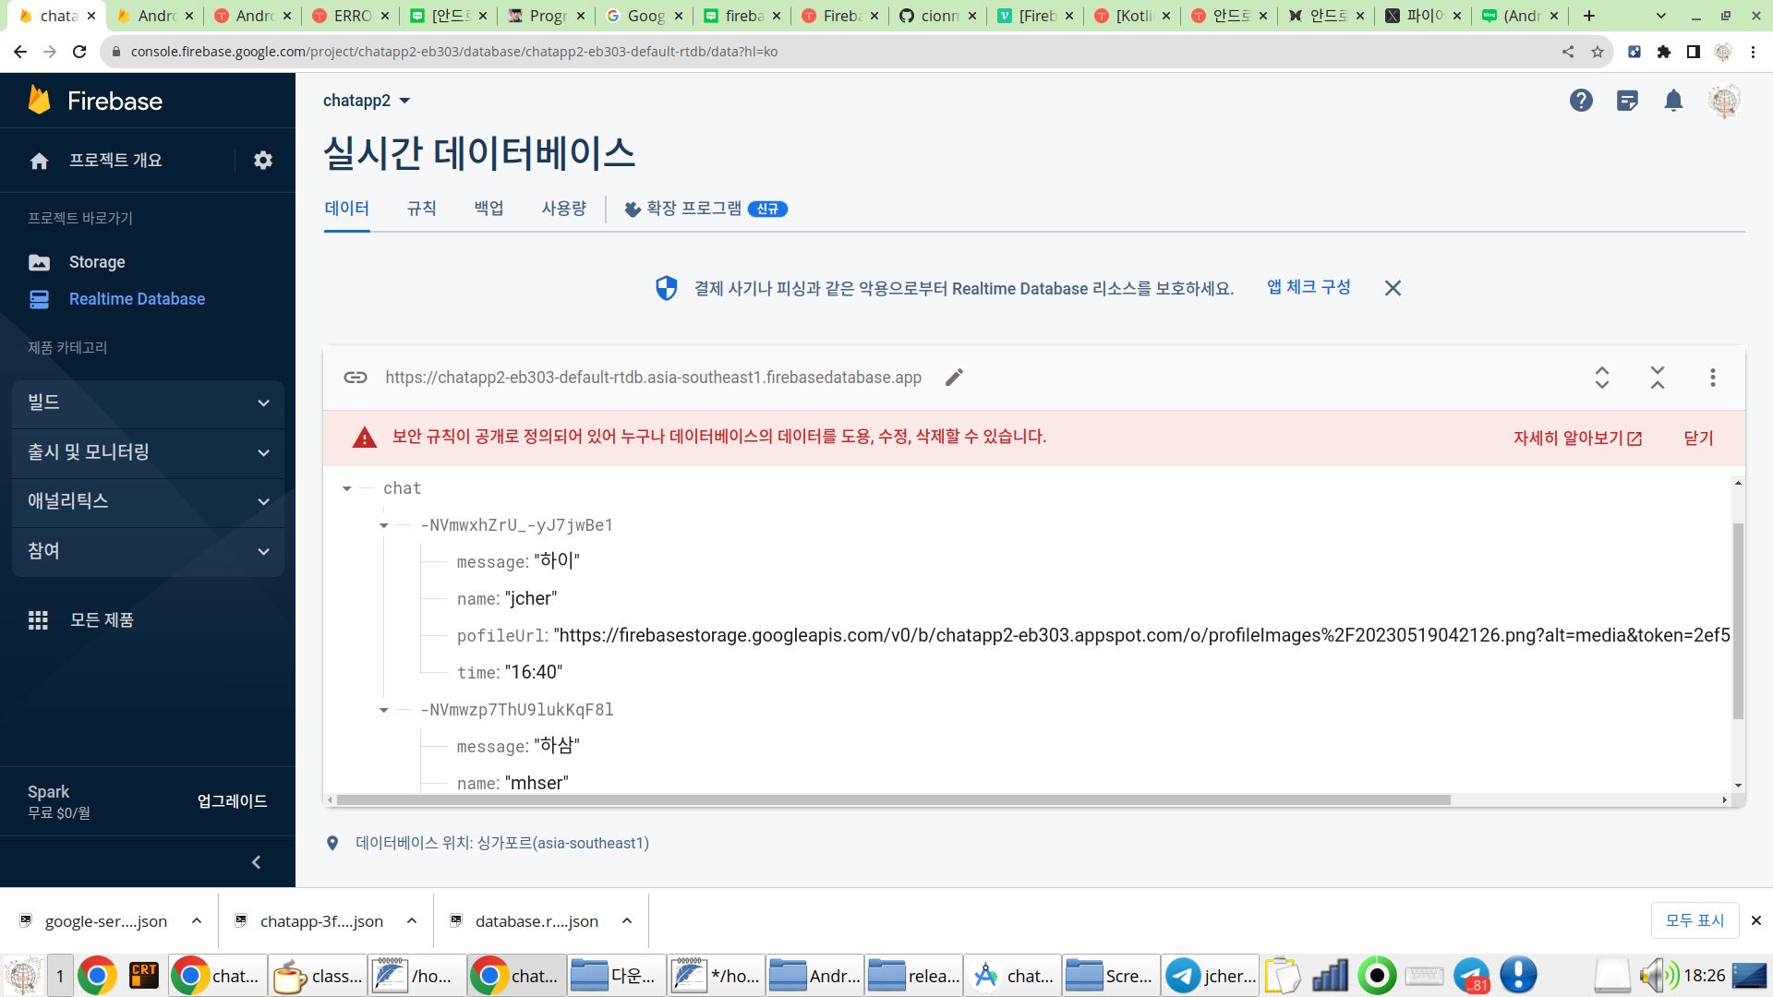Open database three-dot overflow menu
1773x997 pixels.
[x=1713, y=378]
